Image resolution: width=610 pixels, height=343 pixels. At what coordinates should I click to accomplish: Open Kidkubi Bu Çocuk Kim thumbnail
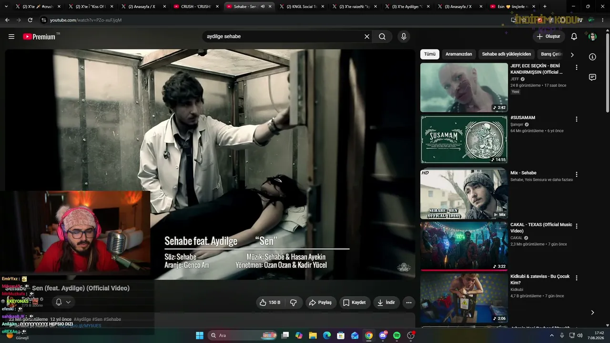coord(464,298)
